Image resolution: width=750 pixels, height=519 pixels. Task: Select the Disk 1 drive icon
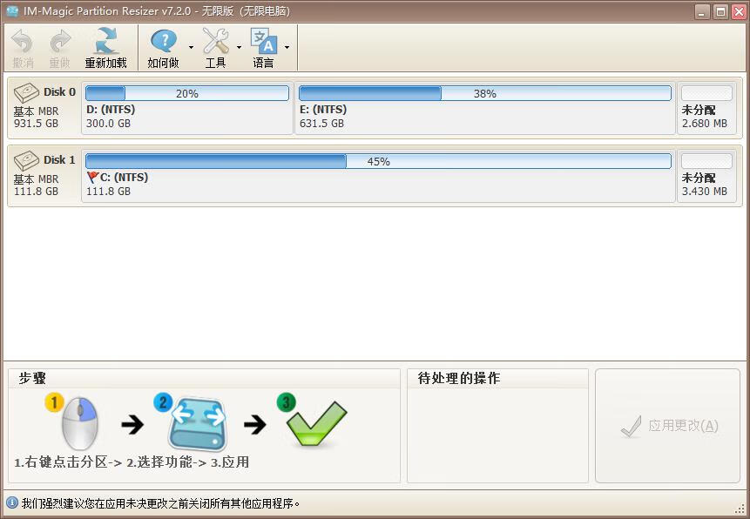pyautogui.click(x=26, y=161)
